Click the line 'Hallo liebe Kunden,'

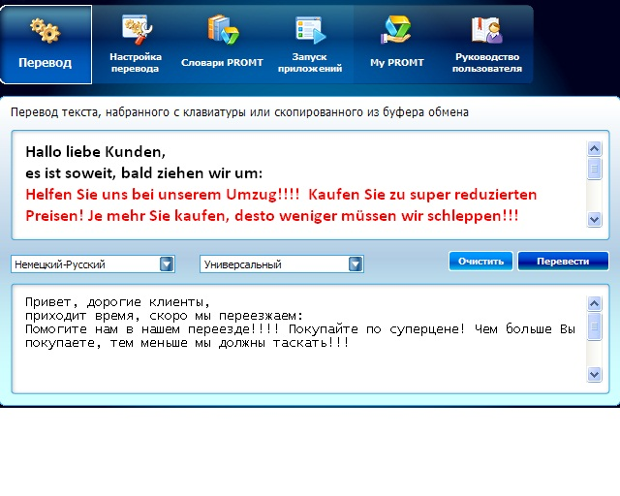tap(95, 152)
